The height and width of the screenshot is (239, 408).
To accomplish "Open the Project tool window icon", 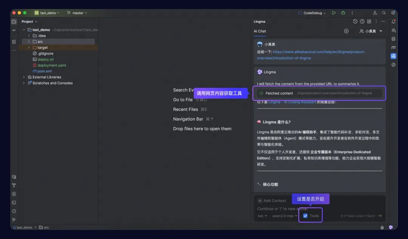I will coord(14,21).
